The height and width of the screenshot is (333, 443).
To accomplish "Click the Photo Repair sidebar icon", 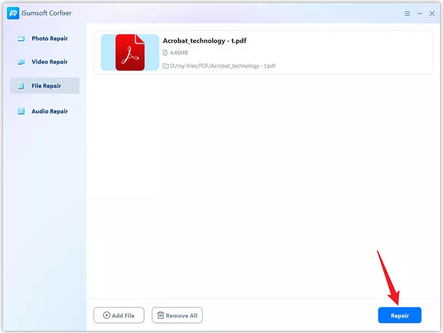I will (21, 38).
